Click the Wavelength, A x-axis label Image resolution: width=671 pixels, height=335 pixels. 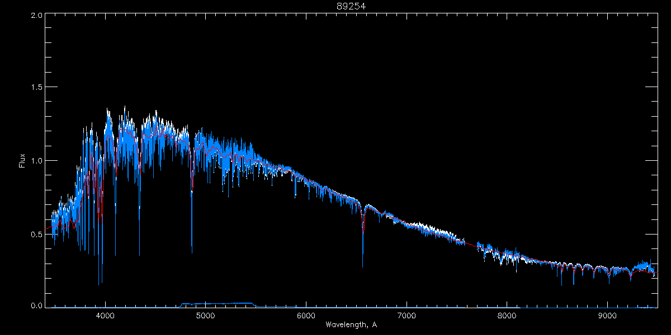click(x=351, y=325)
